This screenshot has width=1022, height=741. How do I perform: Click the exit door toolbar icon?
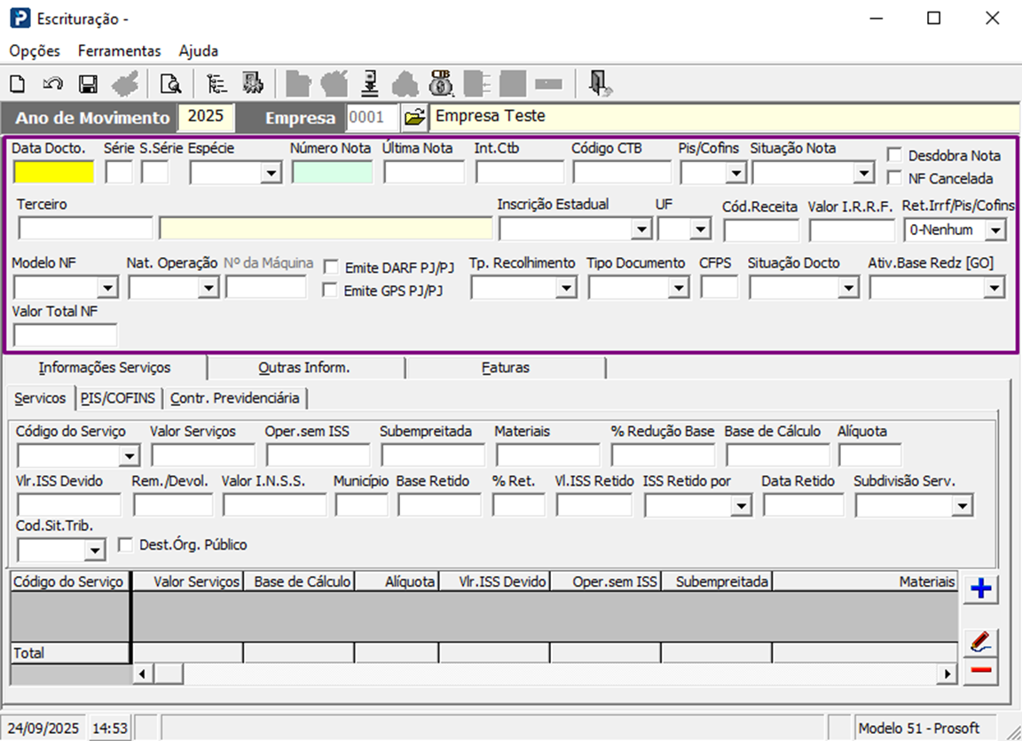click(601, 83)
